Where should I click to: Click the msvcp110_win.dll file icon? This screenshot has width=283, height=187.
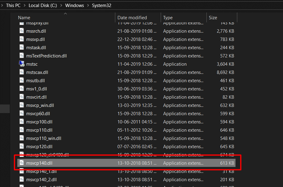[x=22, y=138]
